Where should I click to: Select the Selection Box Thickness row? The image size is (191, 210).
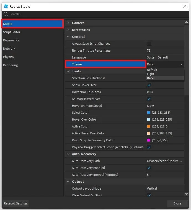[x=105, y=78]
